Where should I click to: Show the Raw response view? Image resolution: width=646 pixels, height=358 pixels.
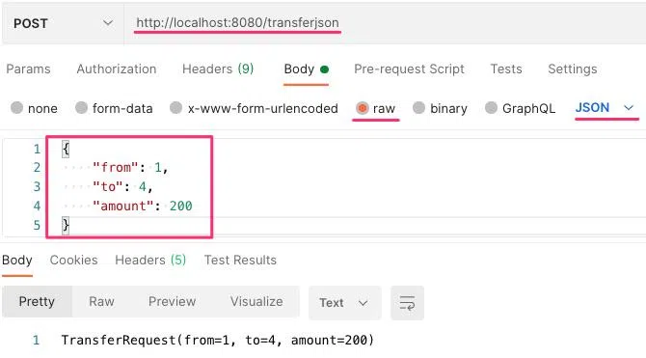point(101,301)
